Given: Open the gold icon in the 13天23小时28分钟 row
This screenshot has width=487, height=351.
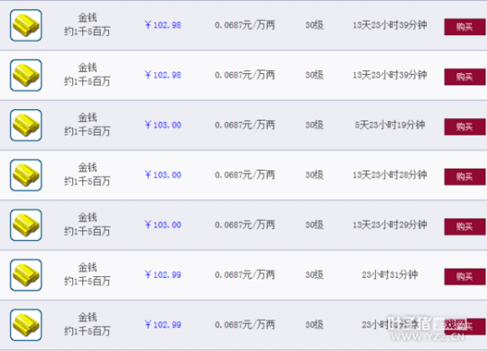Looking at the screenshot, I should 26,175.
